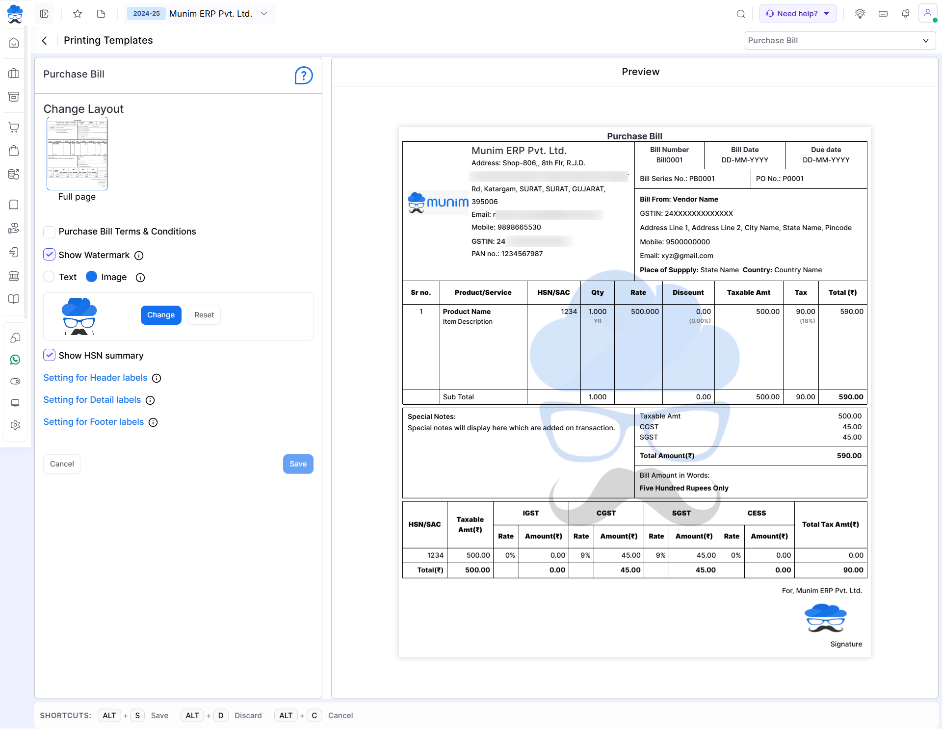Toggle the sidebar collapse icon
The width and height of the screenshot is (942, 729).
click(x=44, y=14)
